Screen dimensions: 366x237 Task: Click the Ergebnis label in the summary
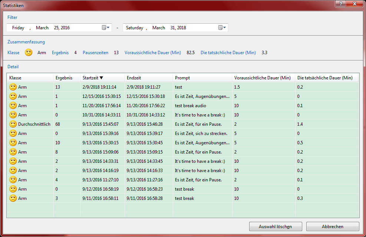tap(60, 53)
